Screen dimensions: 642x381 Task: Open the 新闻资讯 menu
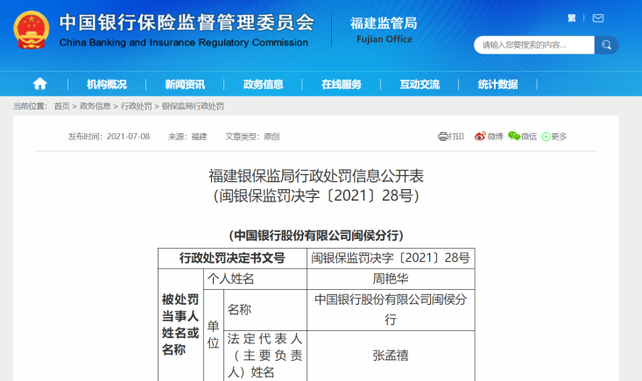pyautogui.click(x=185, y=84)
